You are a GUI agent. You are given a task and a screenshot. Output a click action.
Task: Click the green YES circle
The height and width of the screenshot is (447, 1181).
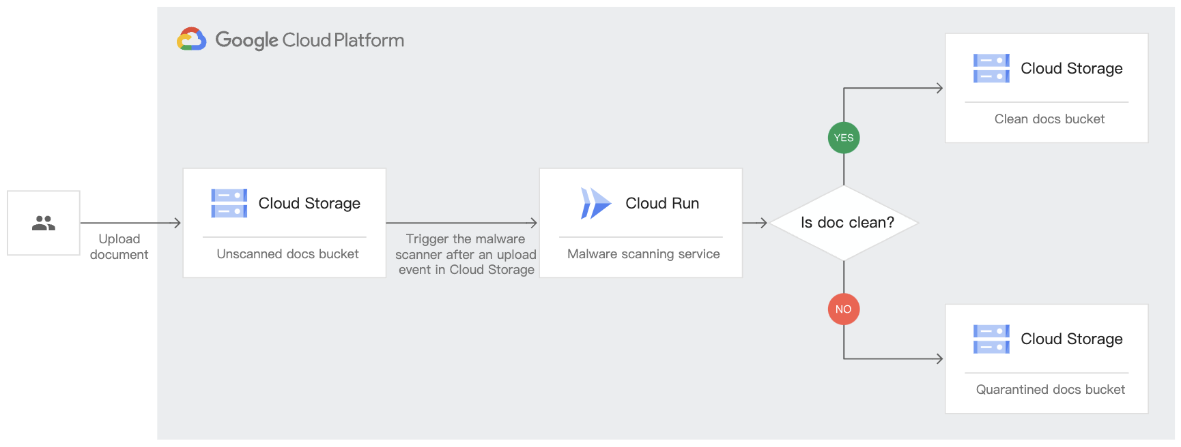[x=843, y=138]
